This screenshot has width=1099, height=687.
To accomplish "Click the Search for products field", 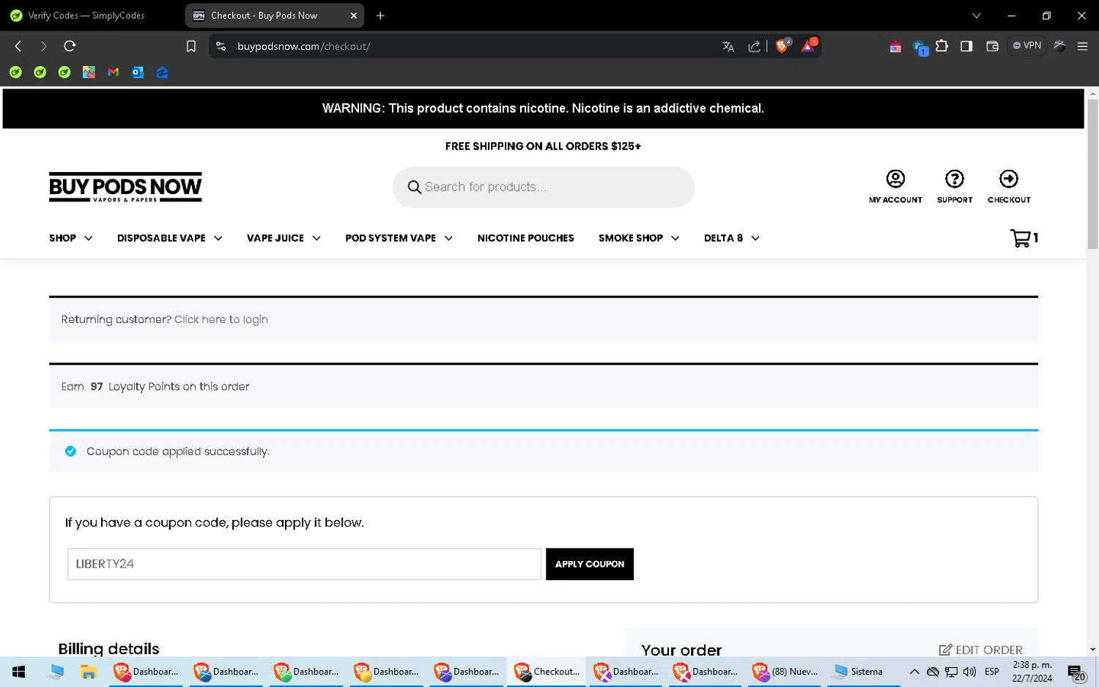I will (544, 187).
